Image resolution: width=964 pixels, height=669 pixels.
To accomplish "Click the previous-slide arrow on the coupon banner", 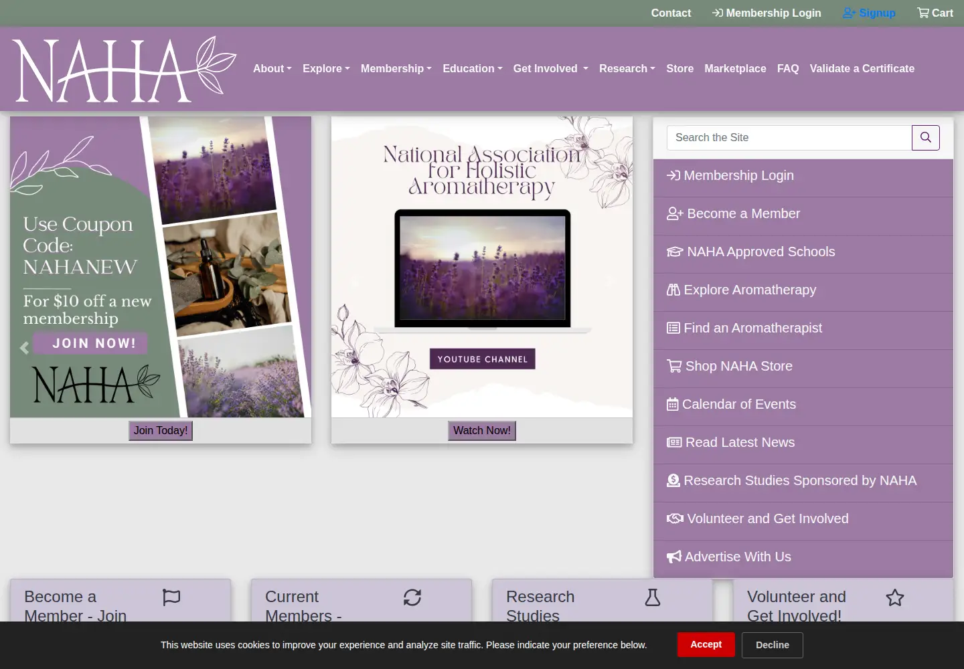I will (24, 348).
